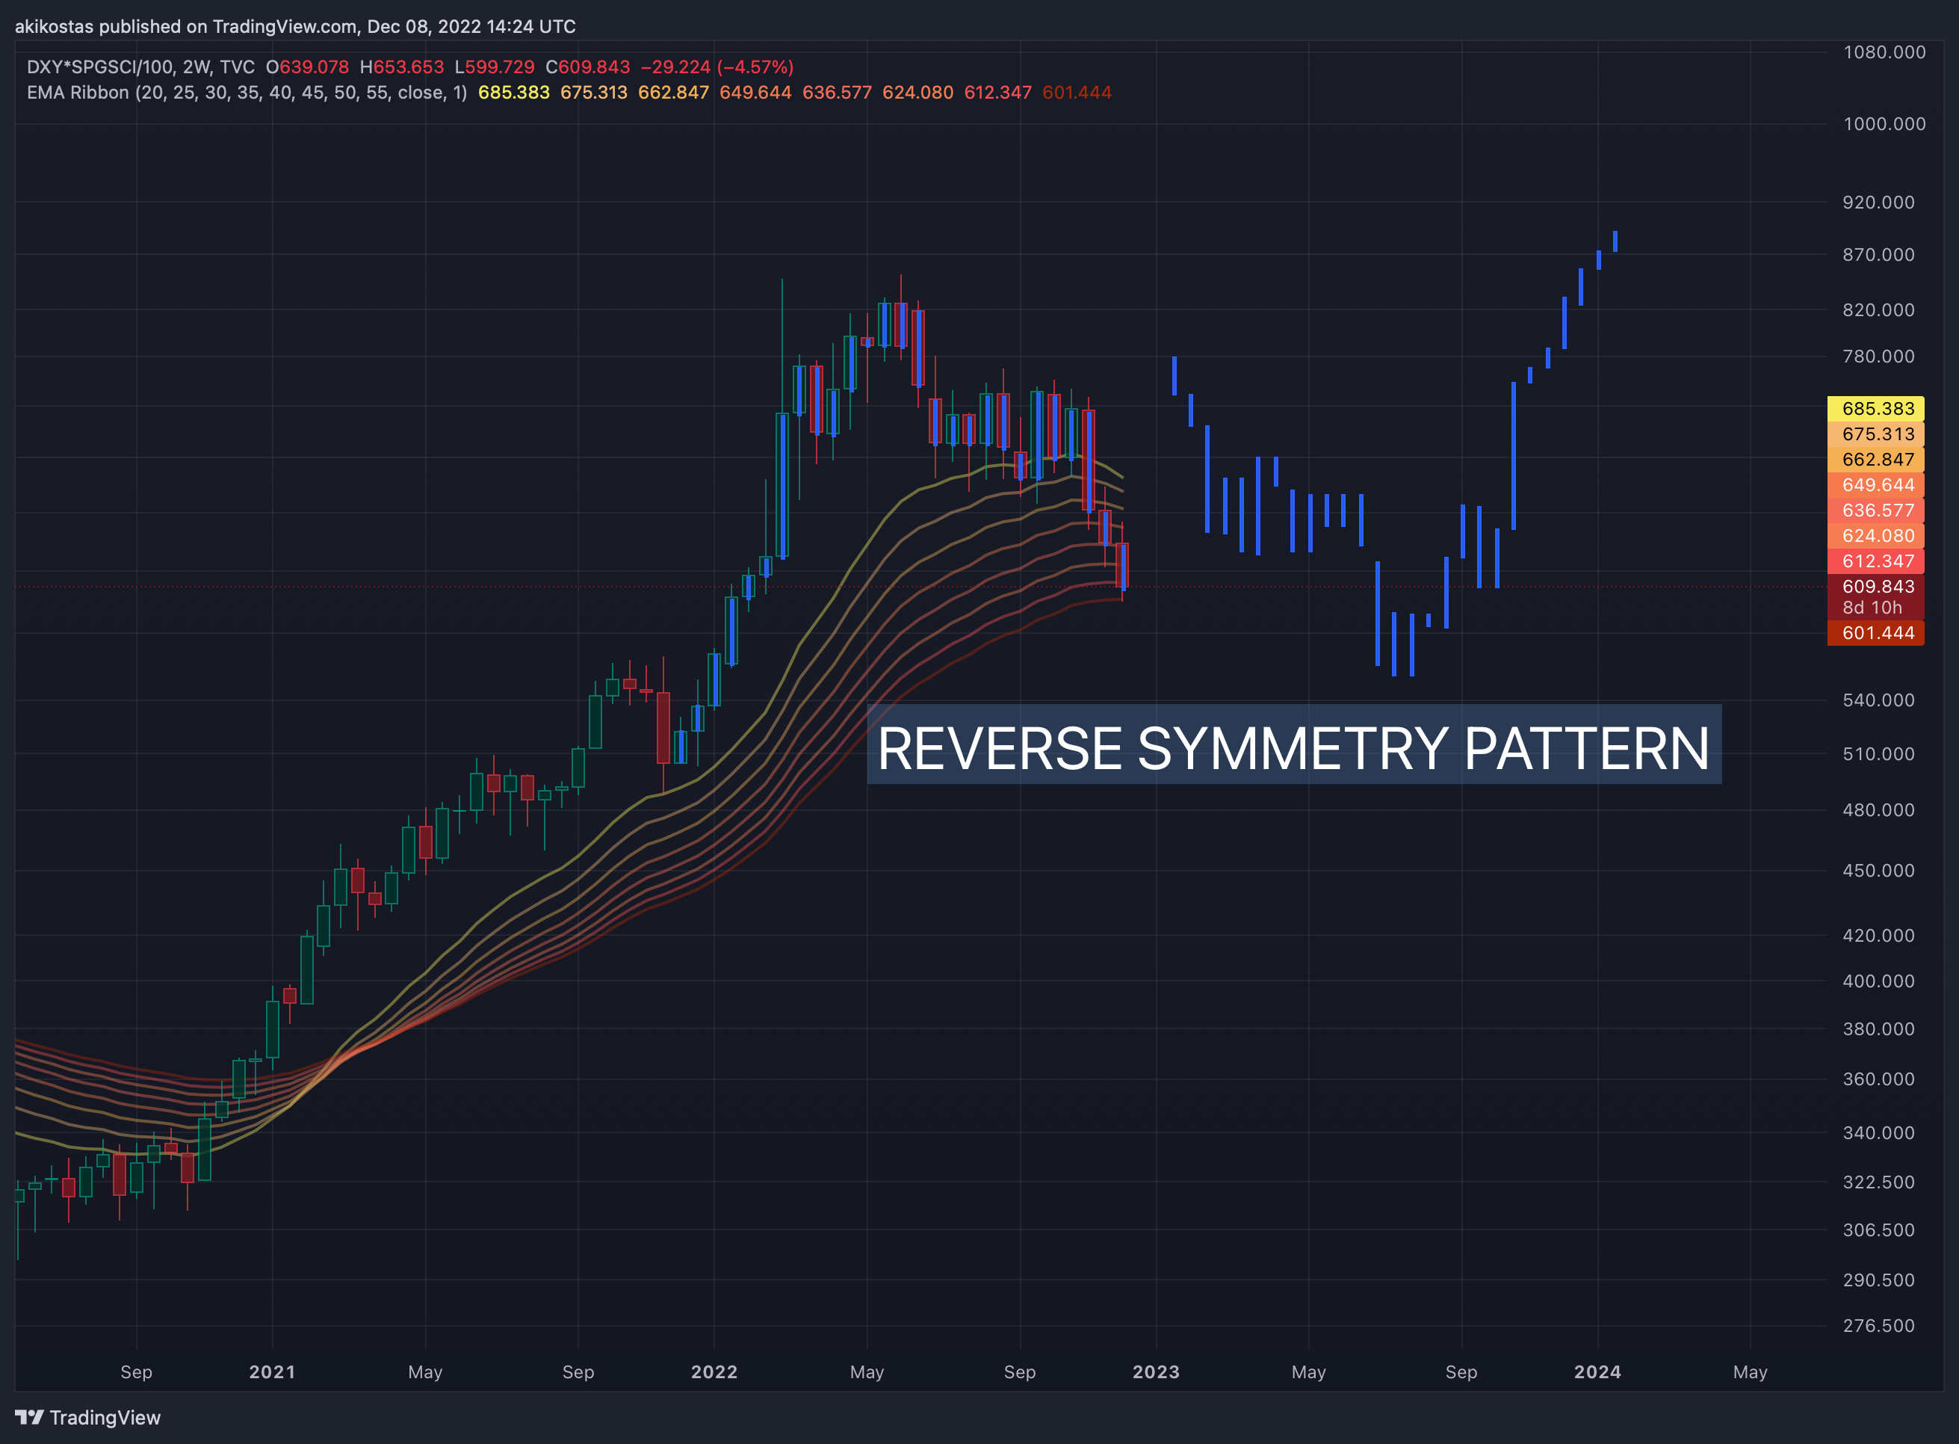Click the 2021 label on time axis
The width and height of the screenshot is (1959, 1444).
tap(272, 1372)
